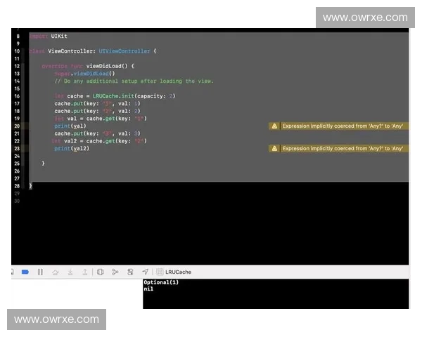
Task: Open Debug View Hierarchy
Action: pyautogui.click(x=100, y=272)
